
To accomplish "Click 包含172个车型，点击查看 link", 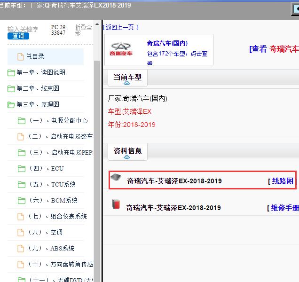I will (x=177, y=57).
